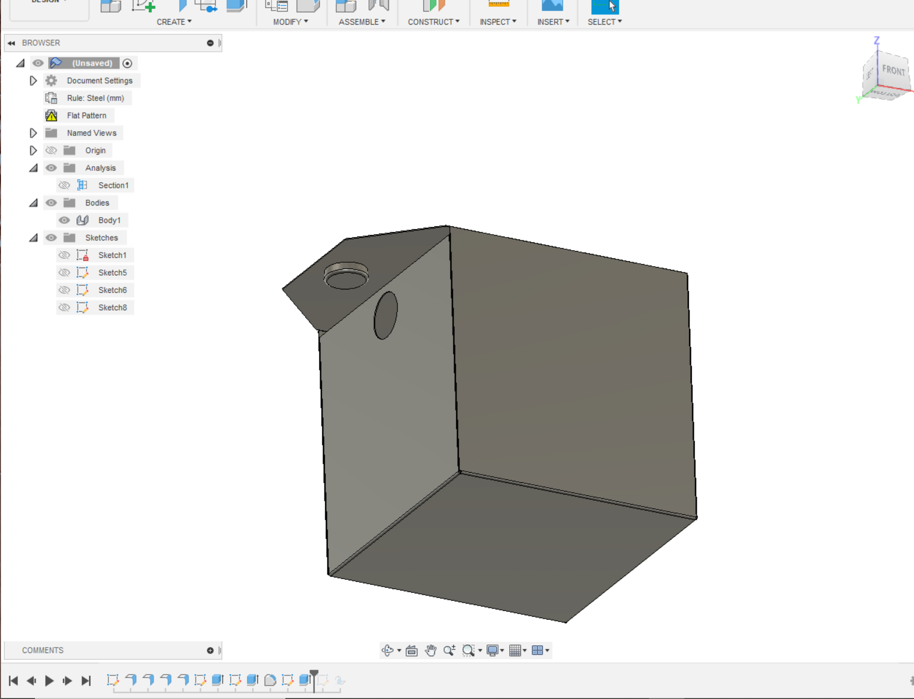Open the Assemble menu
The width and height of the screenshot is (914, 699).
click(362, 21)
